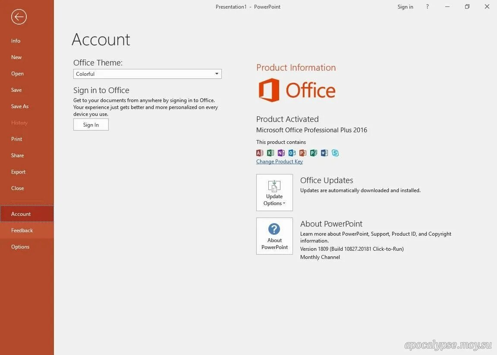The width and height of the screenshot is (497, 355).
Task: Select Open in the backstage menu
Action: tap(27, 74)
